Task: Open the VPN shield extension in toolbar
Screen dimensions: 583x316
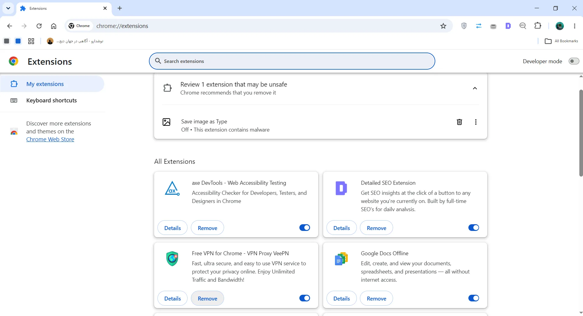Action: pyautogui.click(x=464, y=26)
